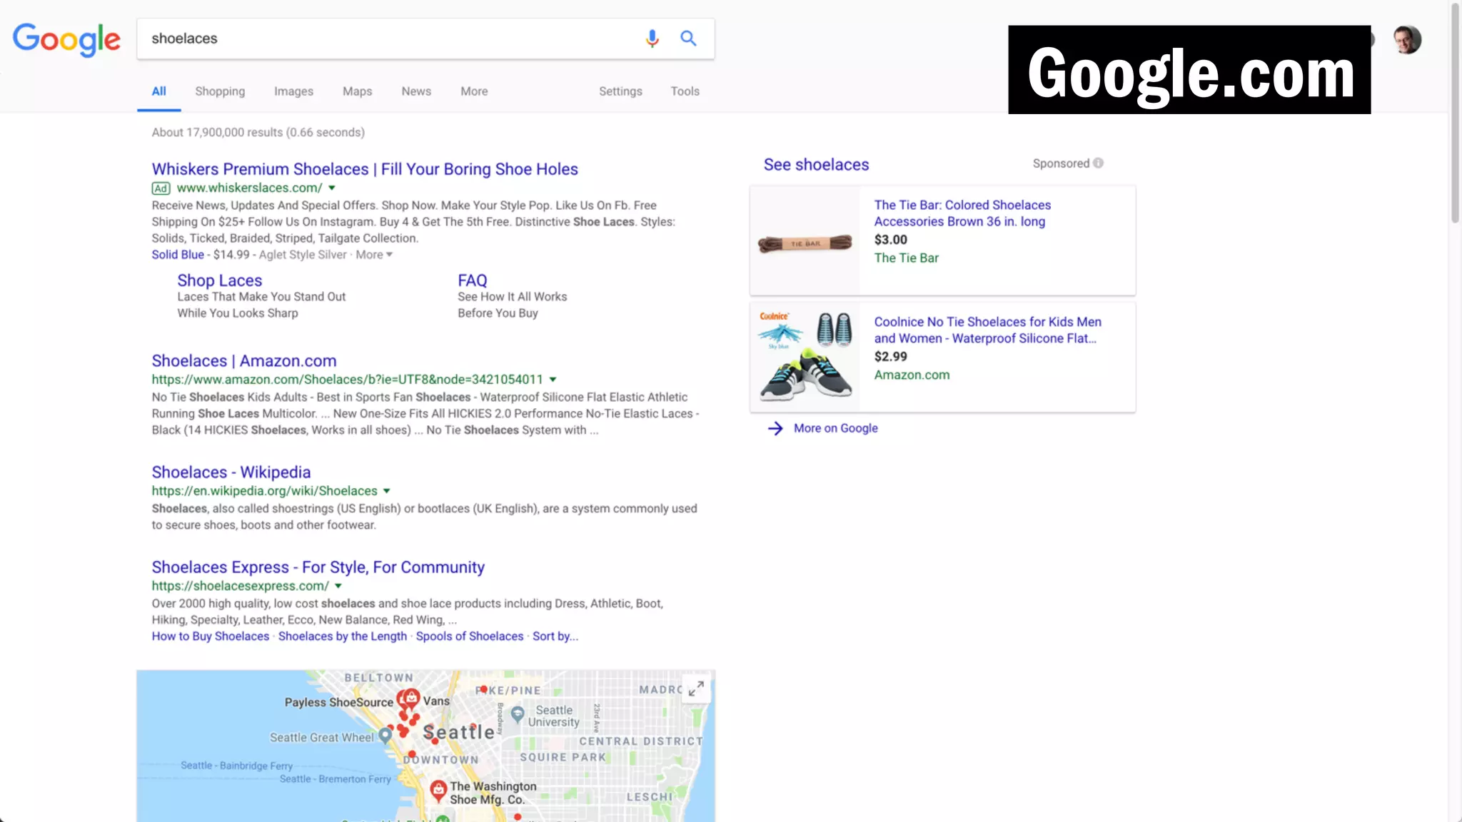Open the Shop Laces sitelink
This screenshot has width=1462, height=822.
pos(219,280)
